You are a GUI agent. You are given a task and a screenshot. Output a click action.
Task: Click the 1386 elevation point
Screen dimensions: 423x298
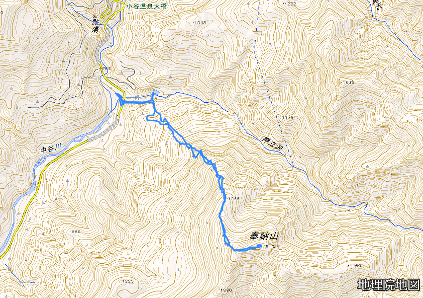(x=225, y=290)
